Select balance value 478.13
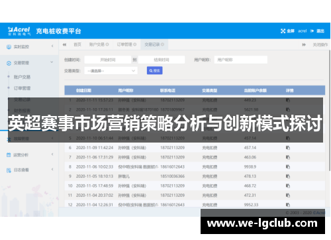 pyautogui.click(x=250, y=176)
